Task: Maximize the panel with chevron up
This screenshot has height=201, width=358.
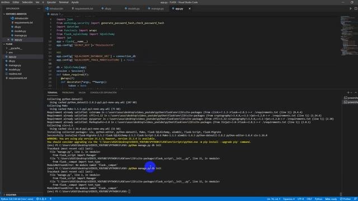Action: tap(356, 93)
